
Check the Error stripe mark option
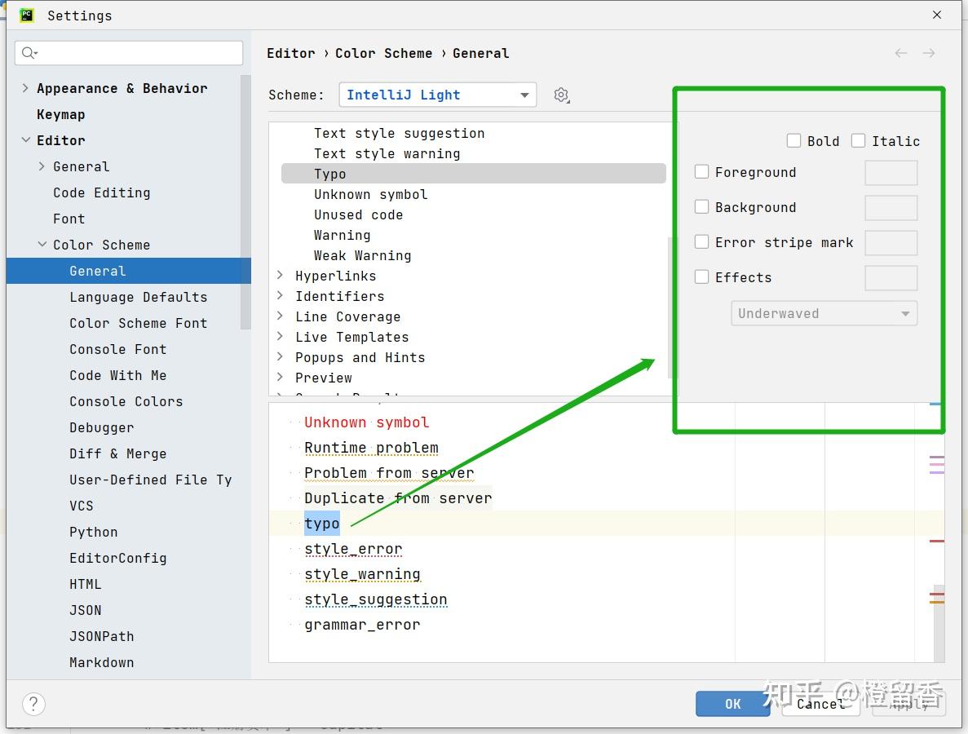point(701,242)
